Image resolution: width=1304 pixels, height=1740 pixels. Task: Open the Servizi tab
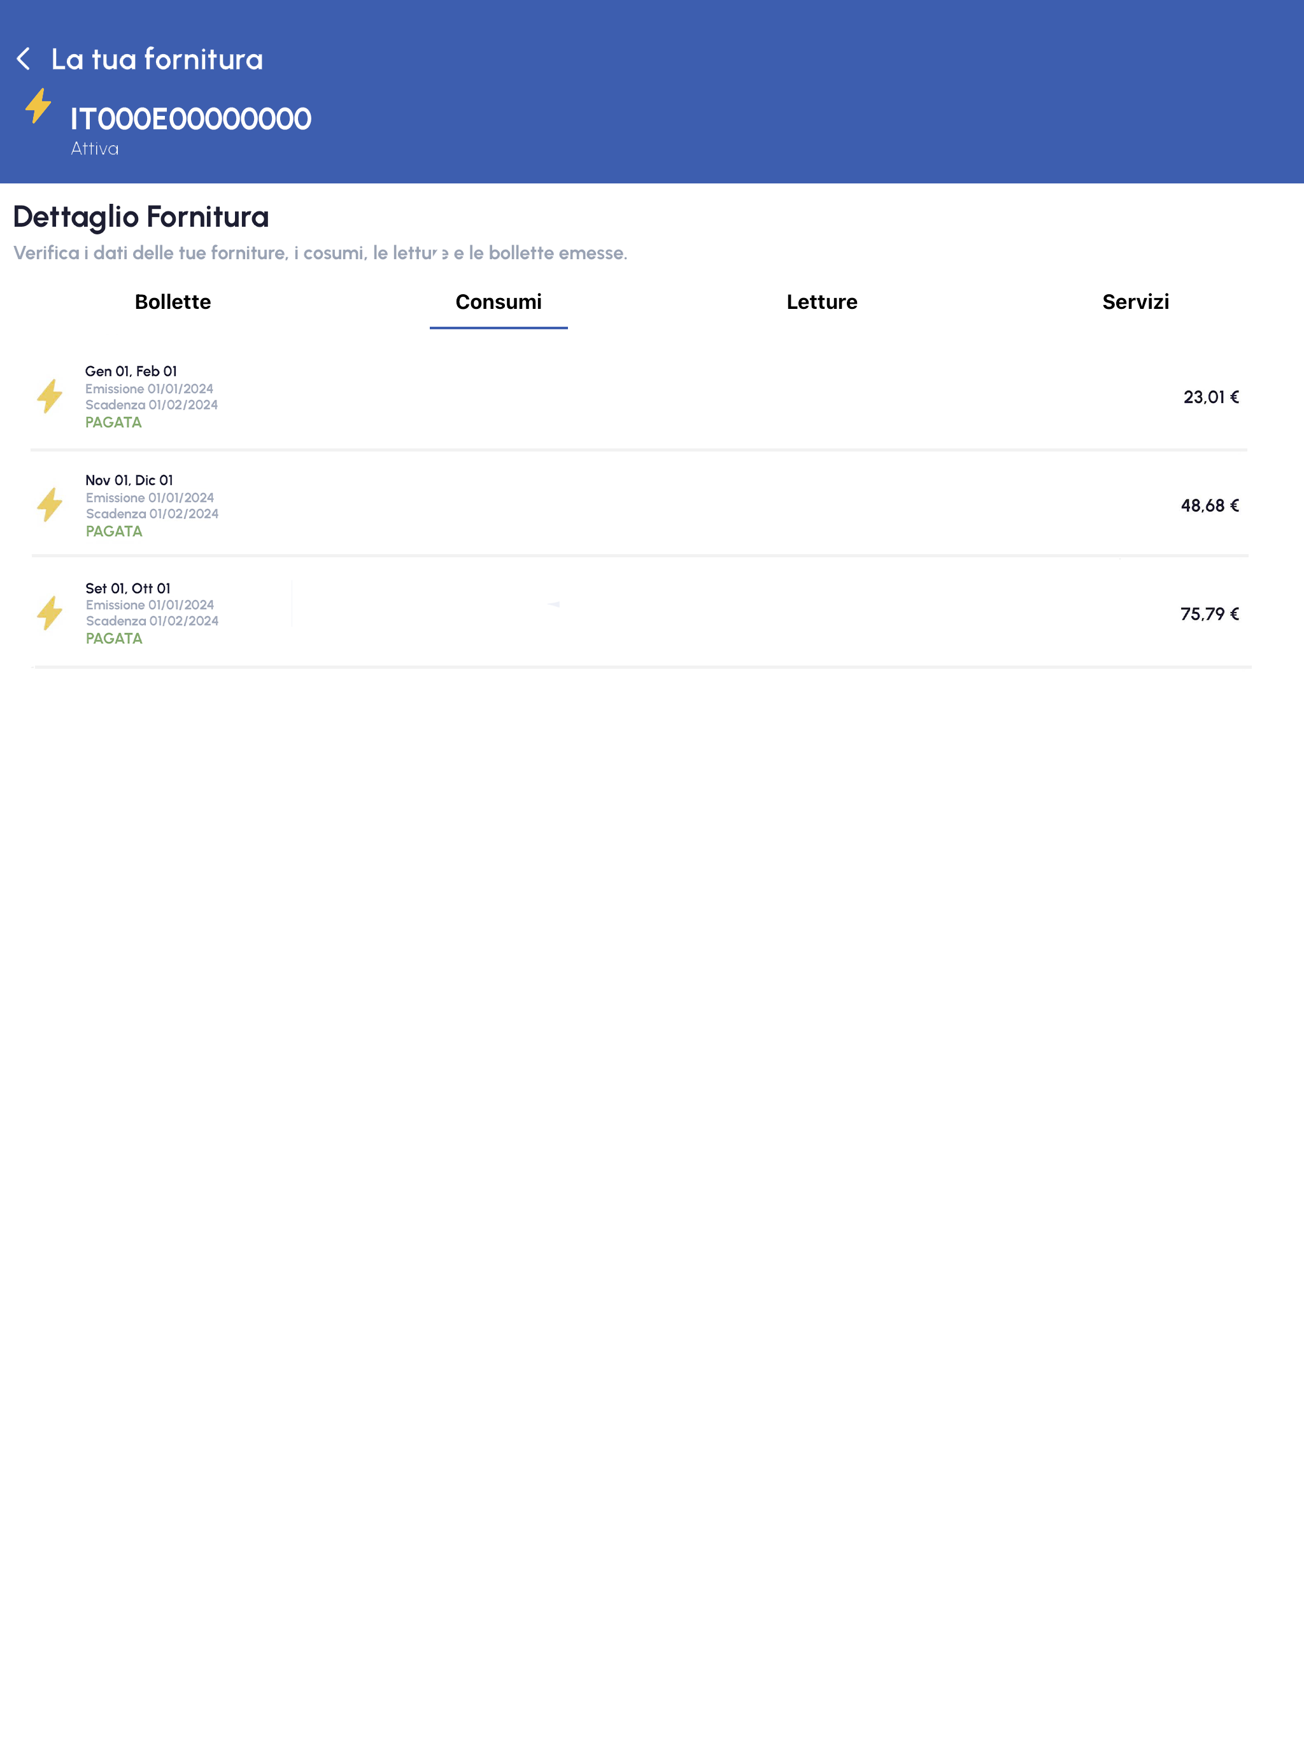coord(1136,302)
